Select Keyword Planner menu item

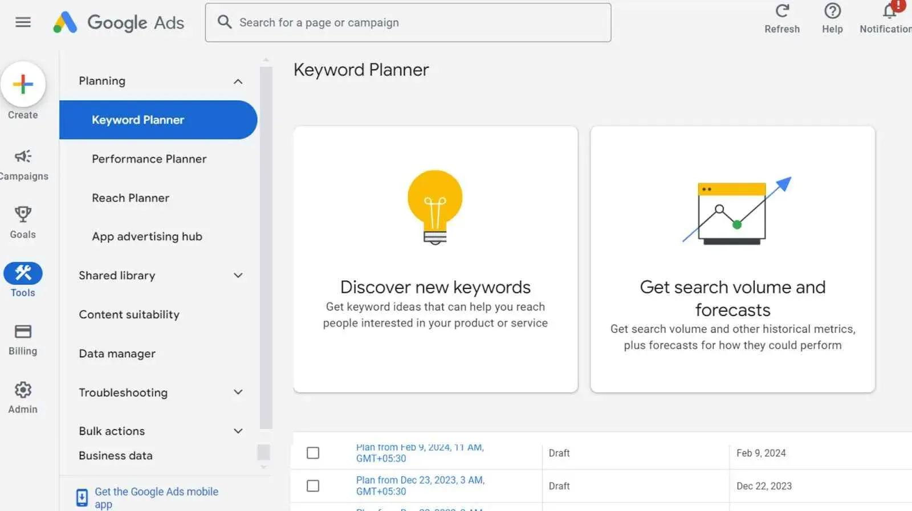tap(158, 120)
